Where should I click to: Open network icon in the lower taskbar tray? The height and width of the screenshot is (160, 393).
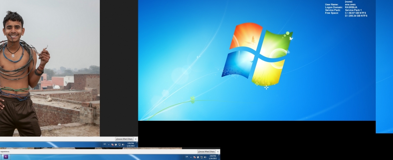[x=201, y=157]
